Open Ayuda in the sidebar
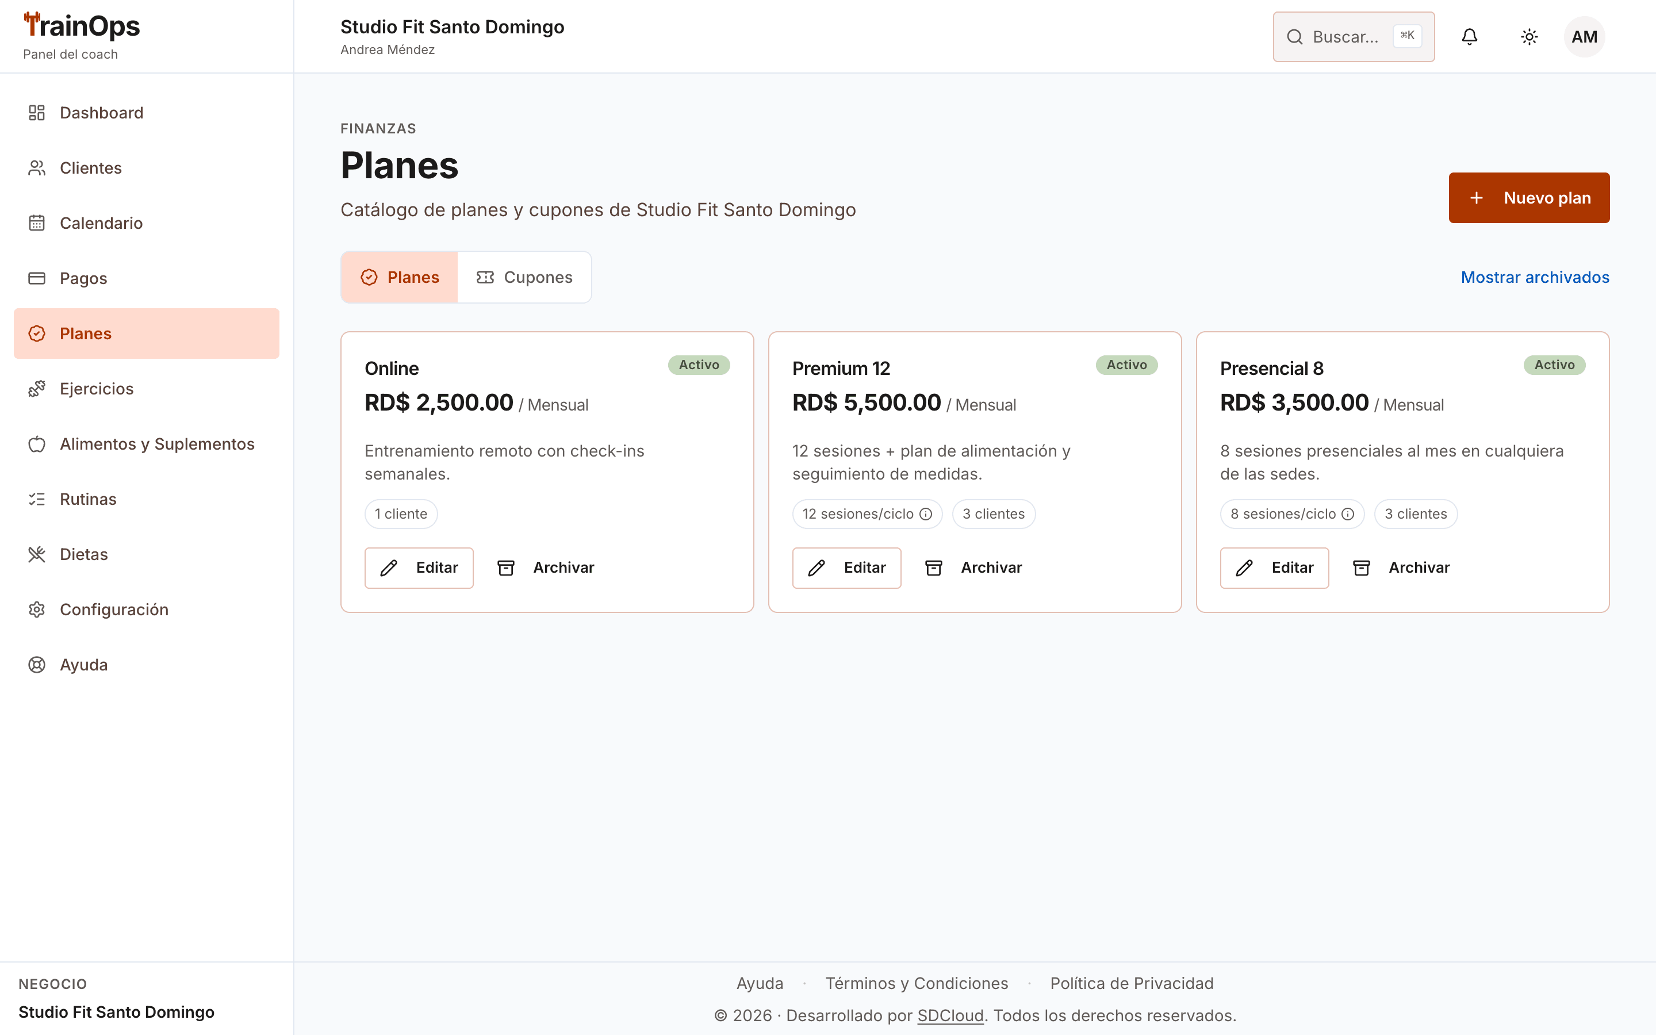 coord(147,665)
